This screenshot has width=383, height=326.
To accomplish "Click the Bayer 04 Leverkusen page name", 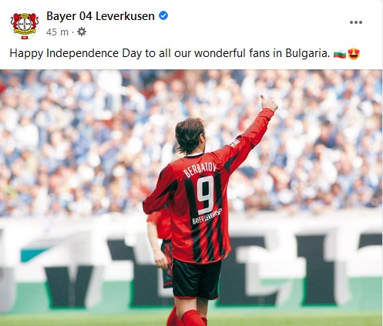I will click(100, 16).
